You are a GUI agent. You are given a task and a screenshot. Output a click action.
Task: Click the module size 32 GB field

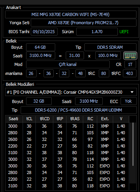pos(39,101)
